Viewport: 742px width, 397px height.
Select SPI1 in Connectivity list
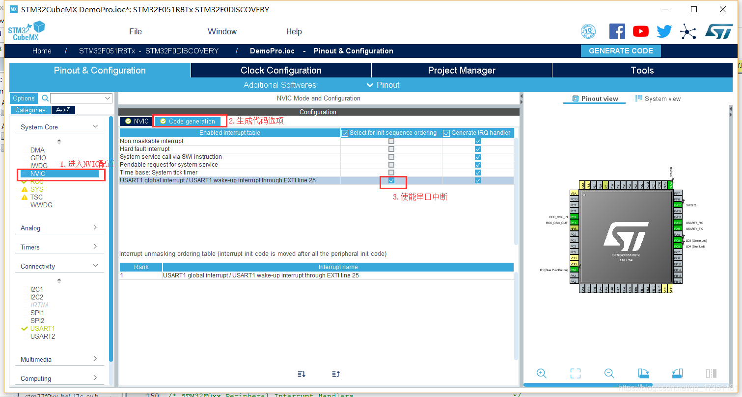click(37, 313)
